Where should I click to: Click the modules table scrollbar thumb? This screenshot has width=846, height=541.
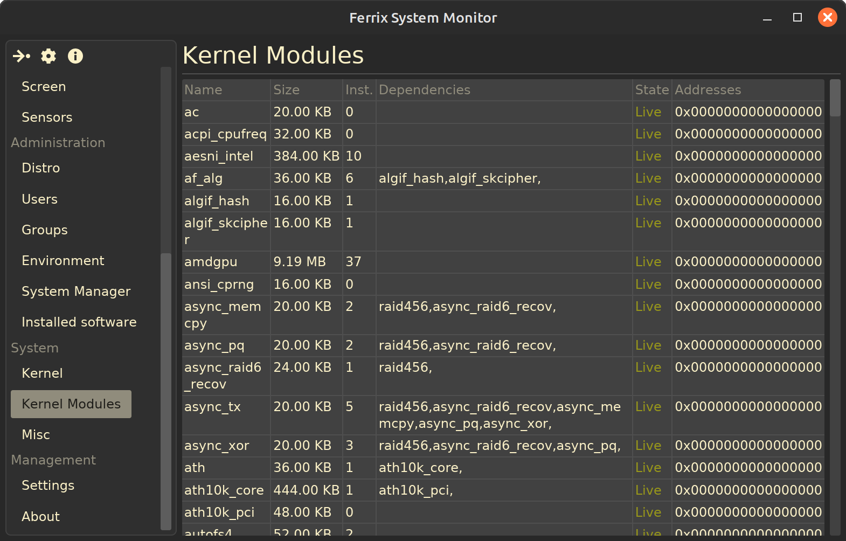click(835, 98)
